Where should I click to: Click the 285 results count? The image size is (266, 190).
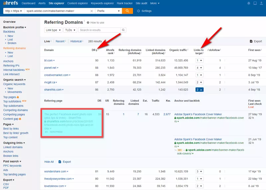pyautogui.click(x=95, y=41)
